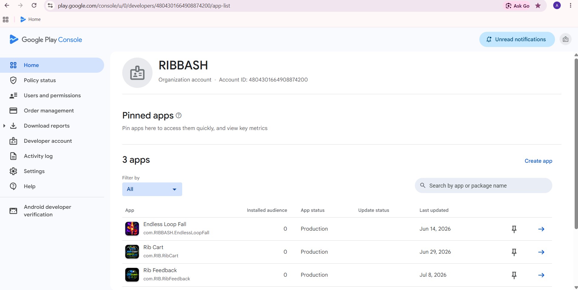
Task: Click Rib Feedback app name
Action: [160, 270]
